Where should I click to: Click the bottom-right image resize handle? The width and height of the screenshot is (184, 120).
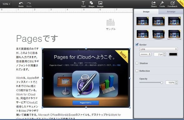point(130,108)
